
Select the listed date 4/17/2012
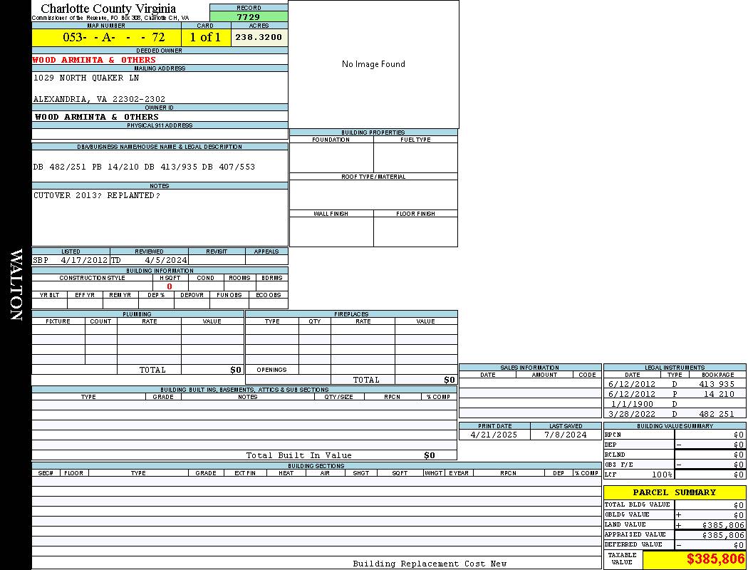point(84,260)
